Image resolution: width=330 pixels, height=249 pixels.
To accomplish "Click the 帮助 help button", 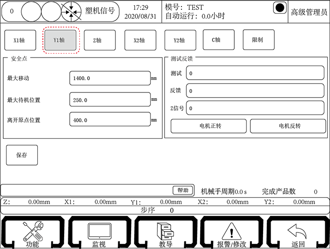I will [x=183, y=190].
